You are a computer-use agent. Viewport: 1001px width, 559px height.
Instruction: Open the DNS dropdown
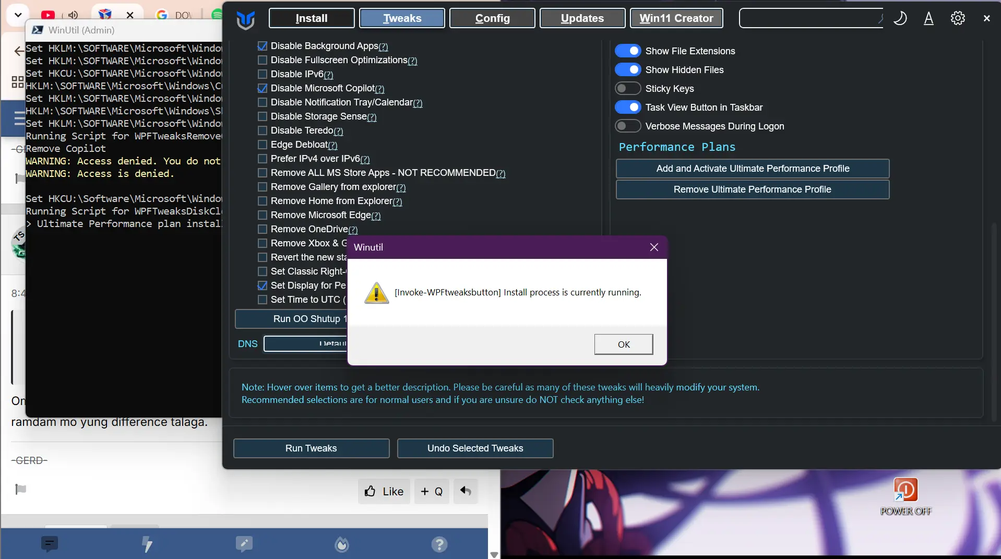(306, 343)
